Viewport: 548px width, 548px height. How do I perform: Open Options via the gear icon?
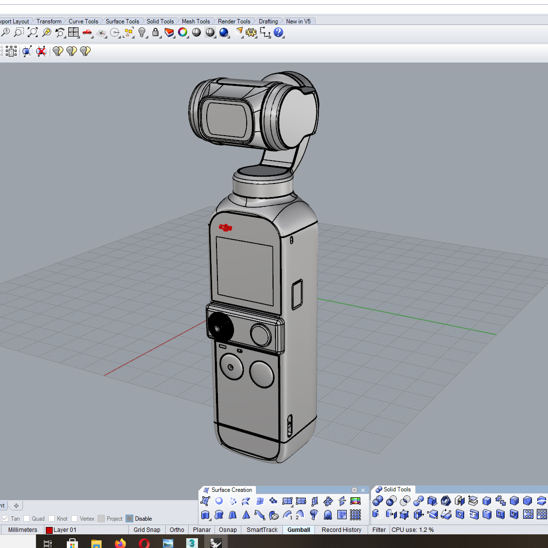point(251,32)
